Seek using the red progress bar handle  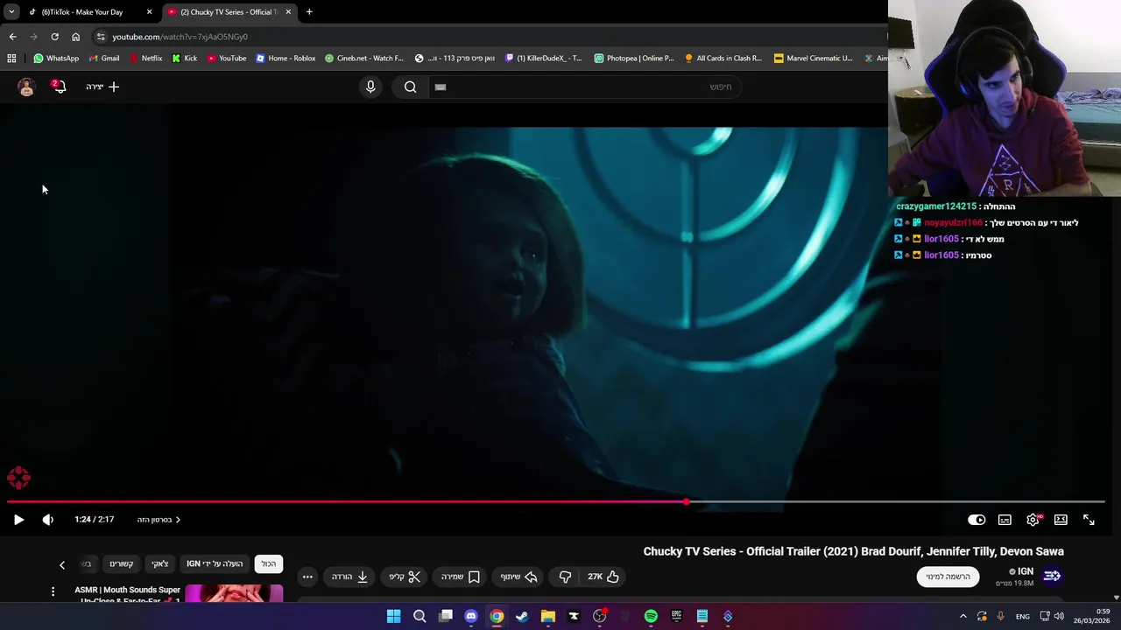[687, 502]
